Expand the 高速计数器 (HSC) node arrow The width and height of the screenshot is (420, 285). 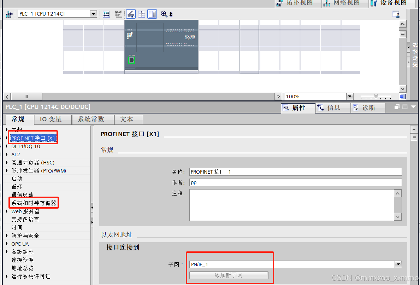(7, 162)
